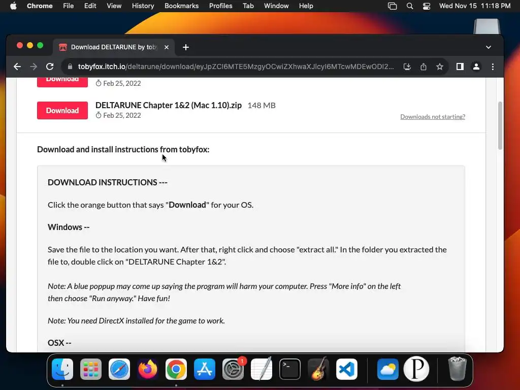Open the Help menu
The height and width of the screenshot is (390, 520).
pos(306,6)
